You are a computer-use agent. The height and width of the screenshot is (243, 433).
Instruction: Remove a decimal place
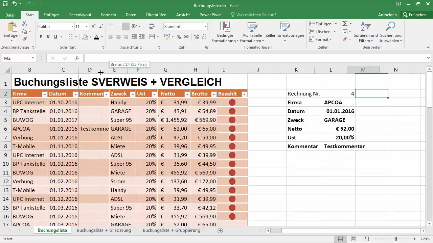point(203,37)
